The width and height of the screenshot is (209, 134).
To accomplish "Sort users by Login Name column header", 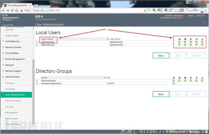I will click(47, 39).
